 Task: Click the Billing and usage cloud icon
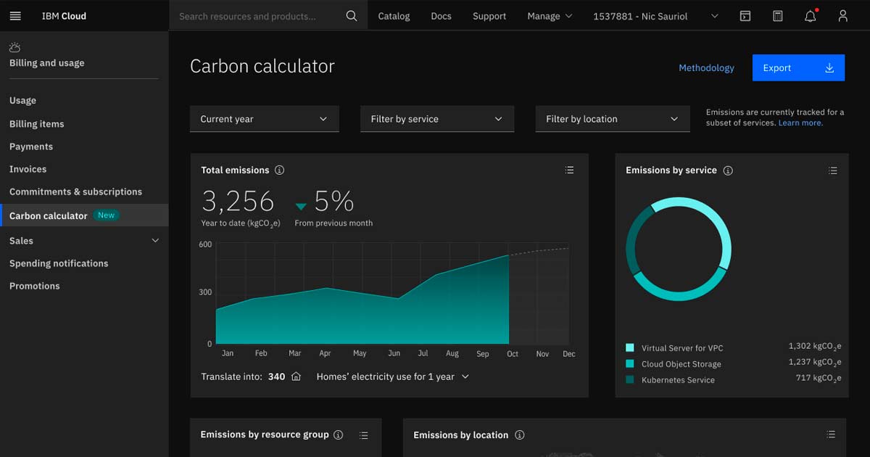(15, 47)
